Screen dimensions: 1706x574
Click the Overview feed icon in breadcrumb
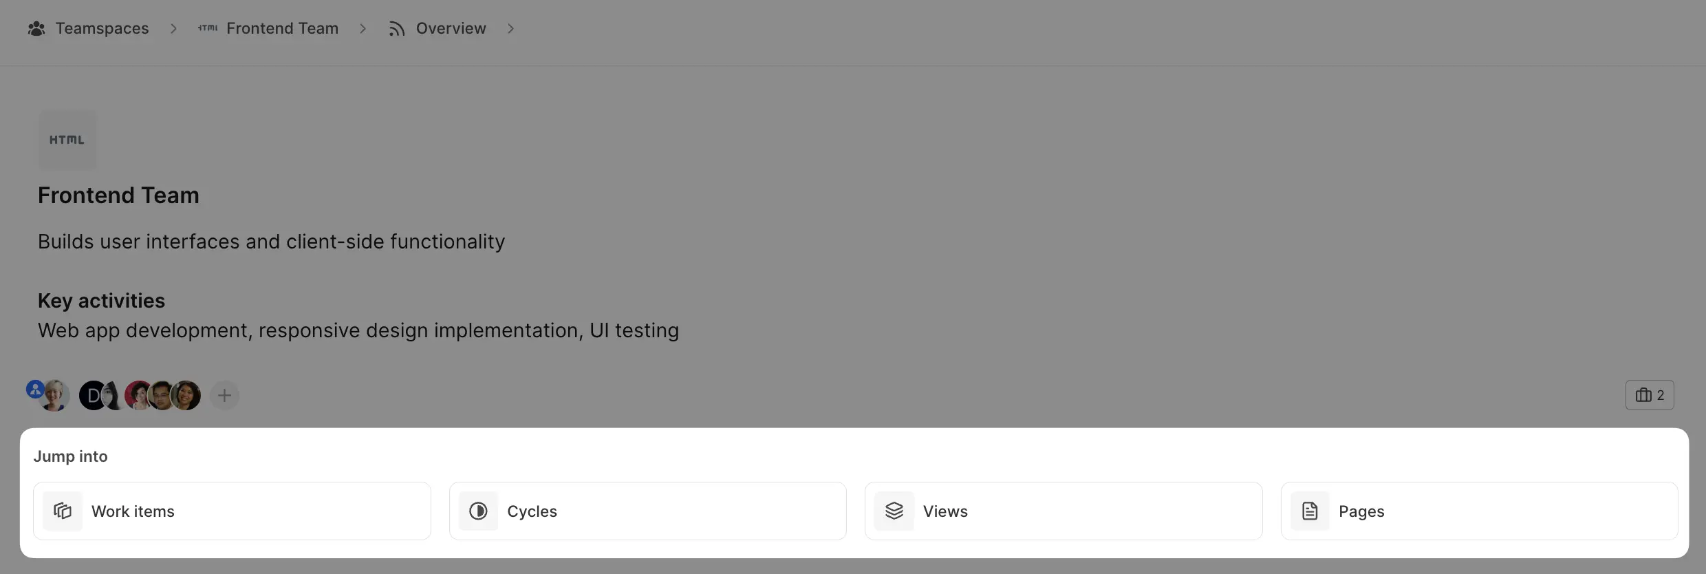396,28
